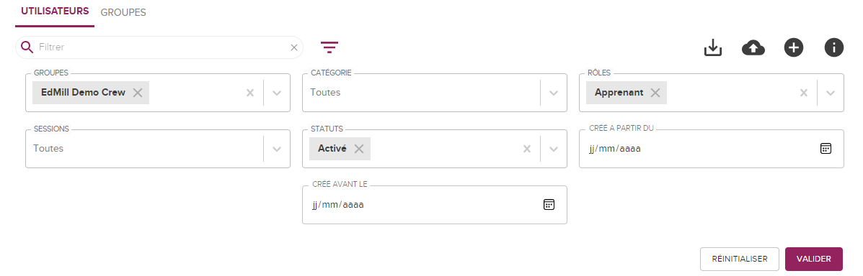Clear the Filtrer search box text

(x=294, y=47)
